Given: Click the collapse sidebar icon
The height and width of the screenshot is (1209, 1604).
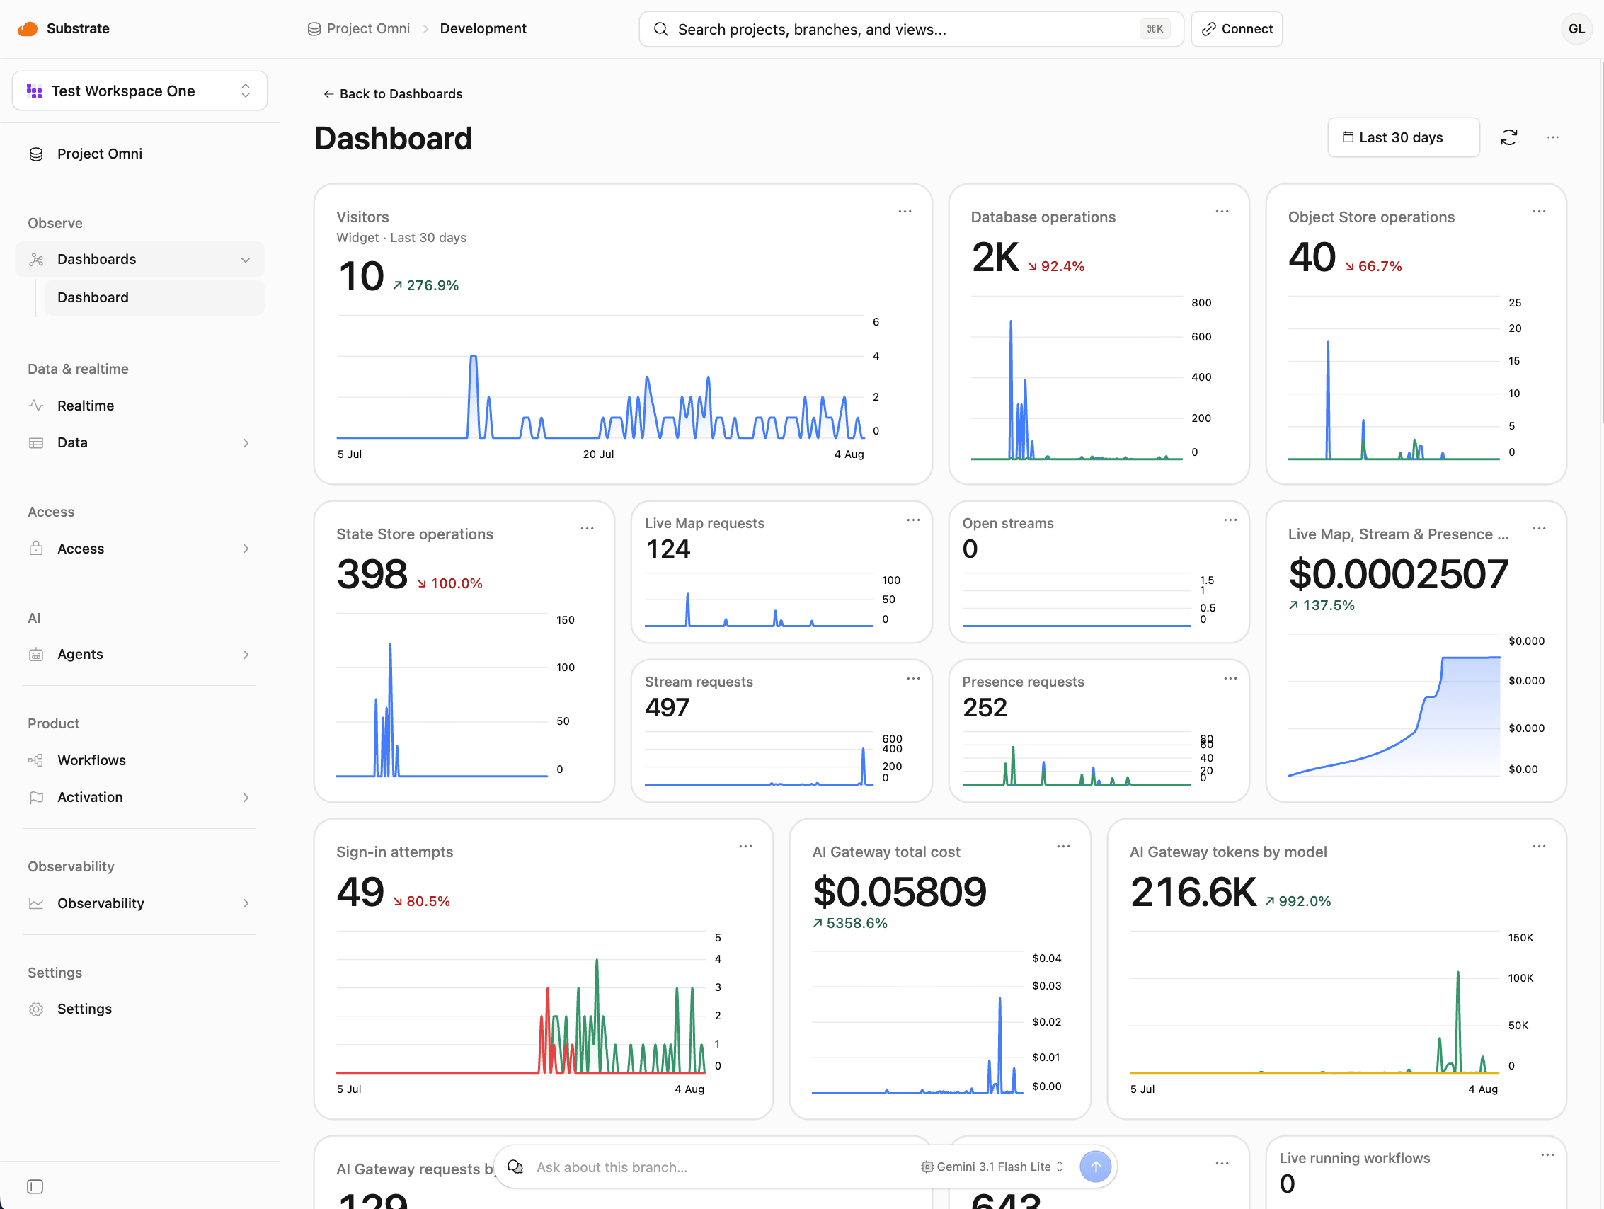Looking at the screenshot, I should (x=35, y=1186).
